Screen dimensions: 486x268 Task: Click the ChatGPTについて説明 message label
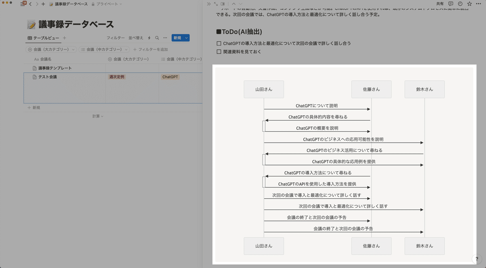317,106
